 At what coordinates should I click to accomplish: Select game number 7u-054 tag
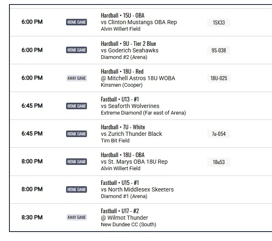pos(219,134)
